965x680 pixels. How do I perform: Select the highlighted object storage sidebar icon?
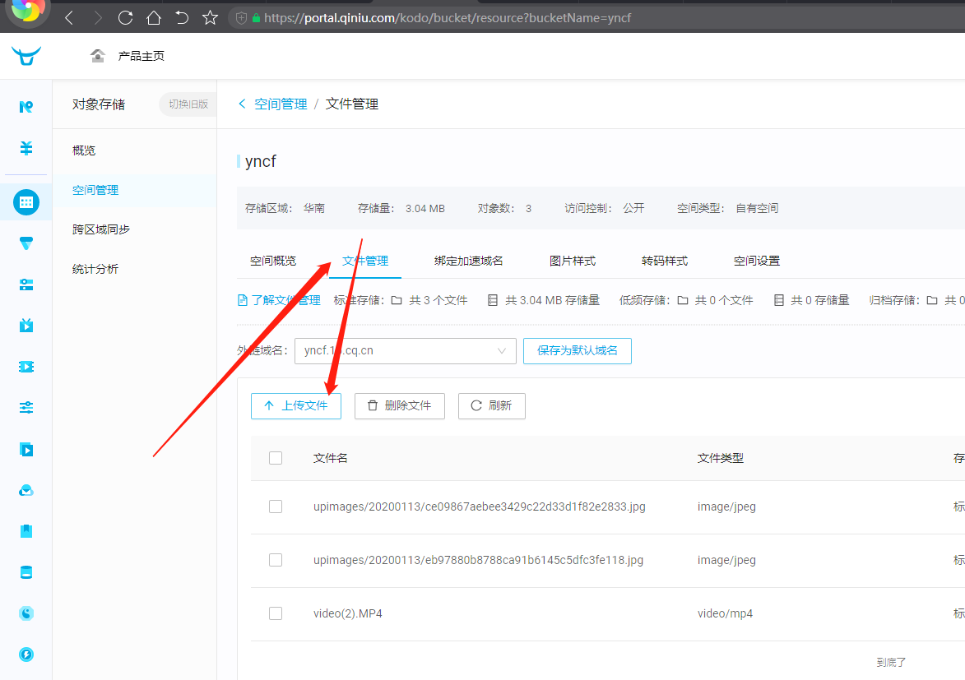(26, 201)
